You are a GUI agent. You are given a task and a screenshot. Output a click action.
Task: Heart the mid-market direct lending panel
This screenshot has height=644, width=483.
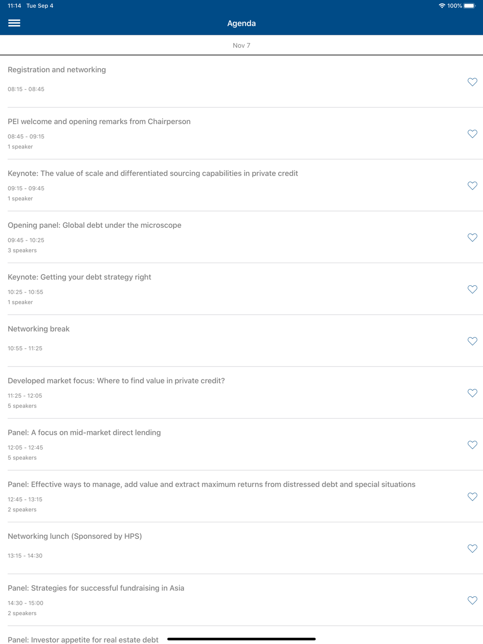point(472,445)
